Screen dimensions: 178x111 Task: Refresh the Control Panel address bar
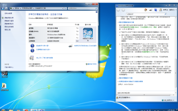pos(66,8)
